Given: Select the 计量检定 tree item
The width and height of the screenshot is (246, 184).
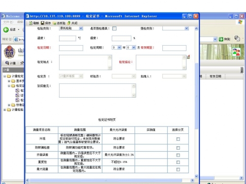Looking at the screenshot, I should tap(18, 76).
